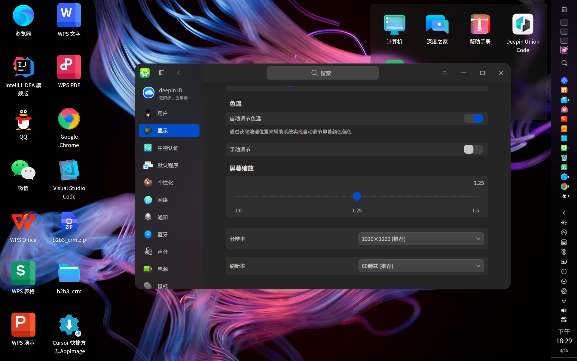This screenshot has width=577, height=361.
Task: Click the 搜索 field in Control Center
Action: click(x=323, y=73)
